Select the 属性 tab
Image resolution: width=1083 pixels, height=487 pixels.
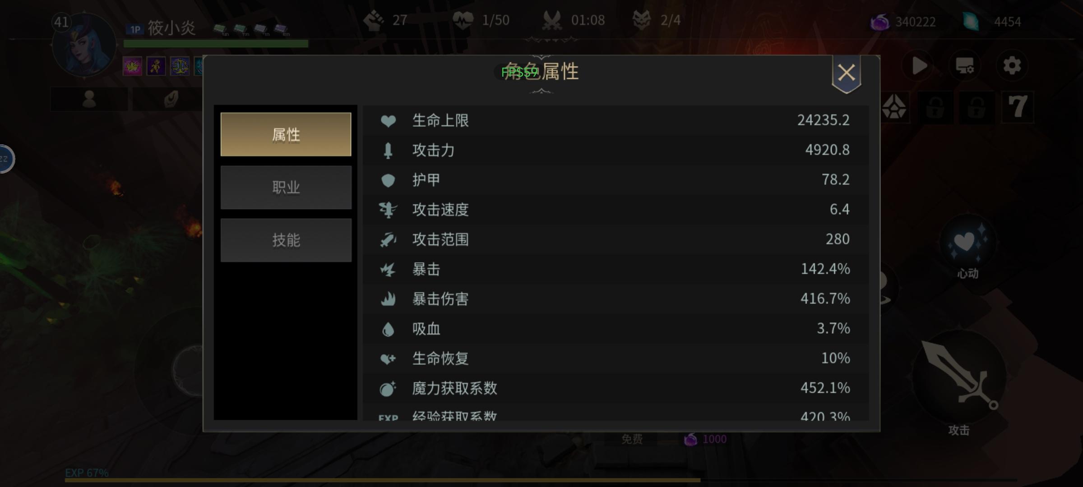click(286, 134)
